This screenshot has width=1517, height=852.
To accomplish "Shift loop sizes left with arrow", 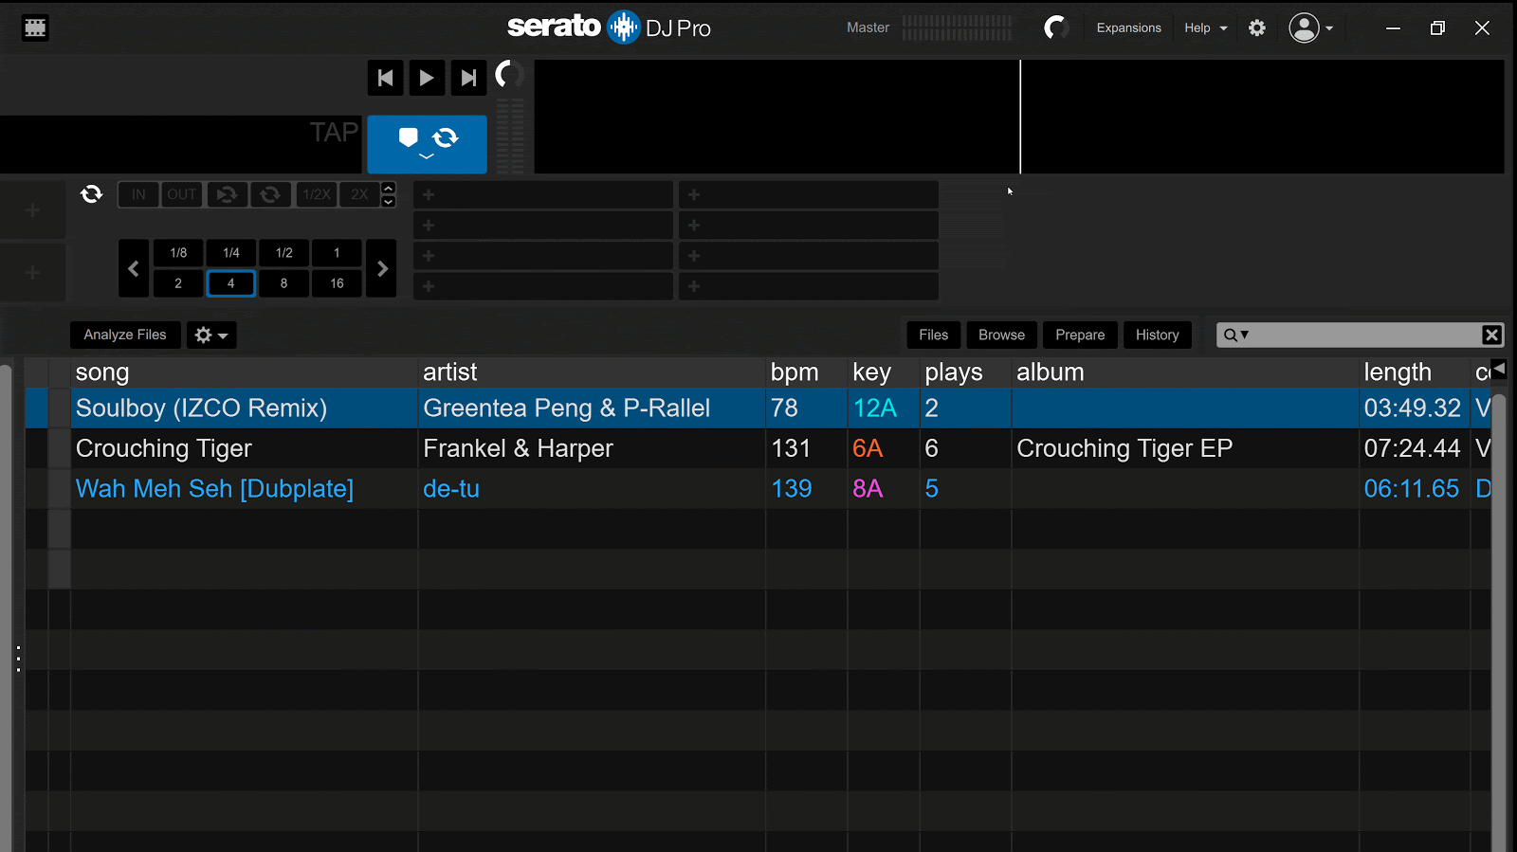I will tap(134, 268).
